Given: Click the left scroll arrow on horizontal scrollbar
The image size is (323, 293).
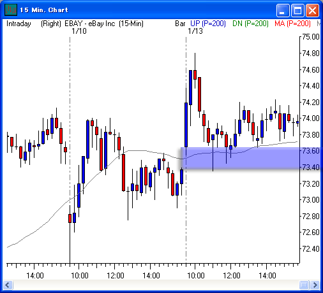Looking at the screenshot, I should click(8, 285).
